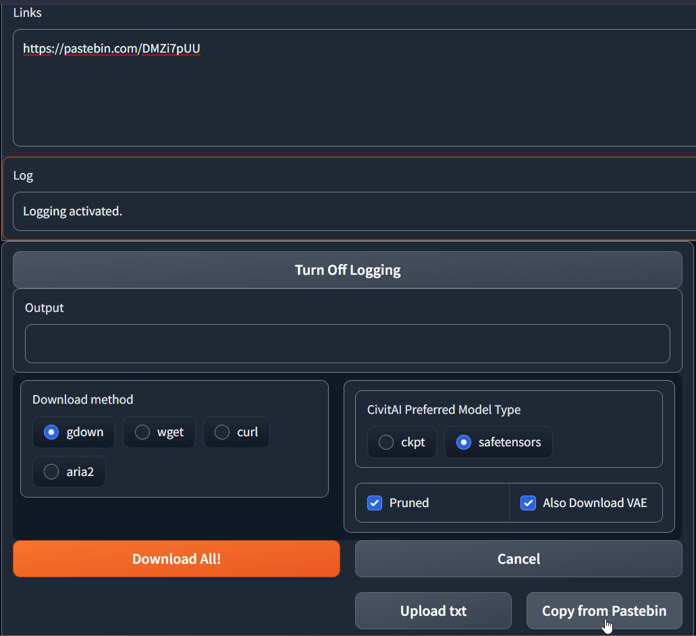Click the Cancel button
This screenshot has height=636, width=696.
pos(518,559)
